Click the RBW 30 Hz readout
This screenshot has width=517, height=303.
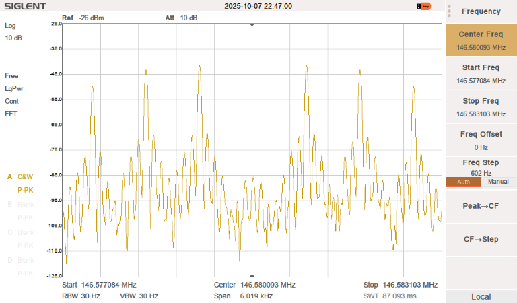point(81,296)
